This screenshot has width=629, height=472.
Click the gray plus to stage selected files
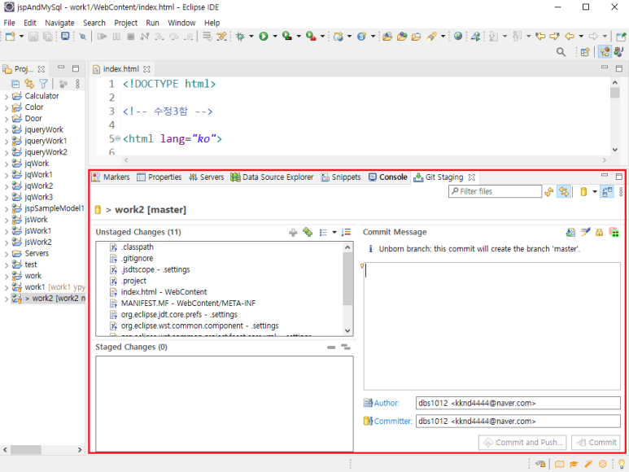293,232
